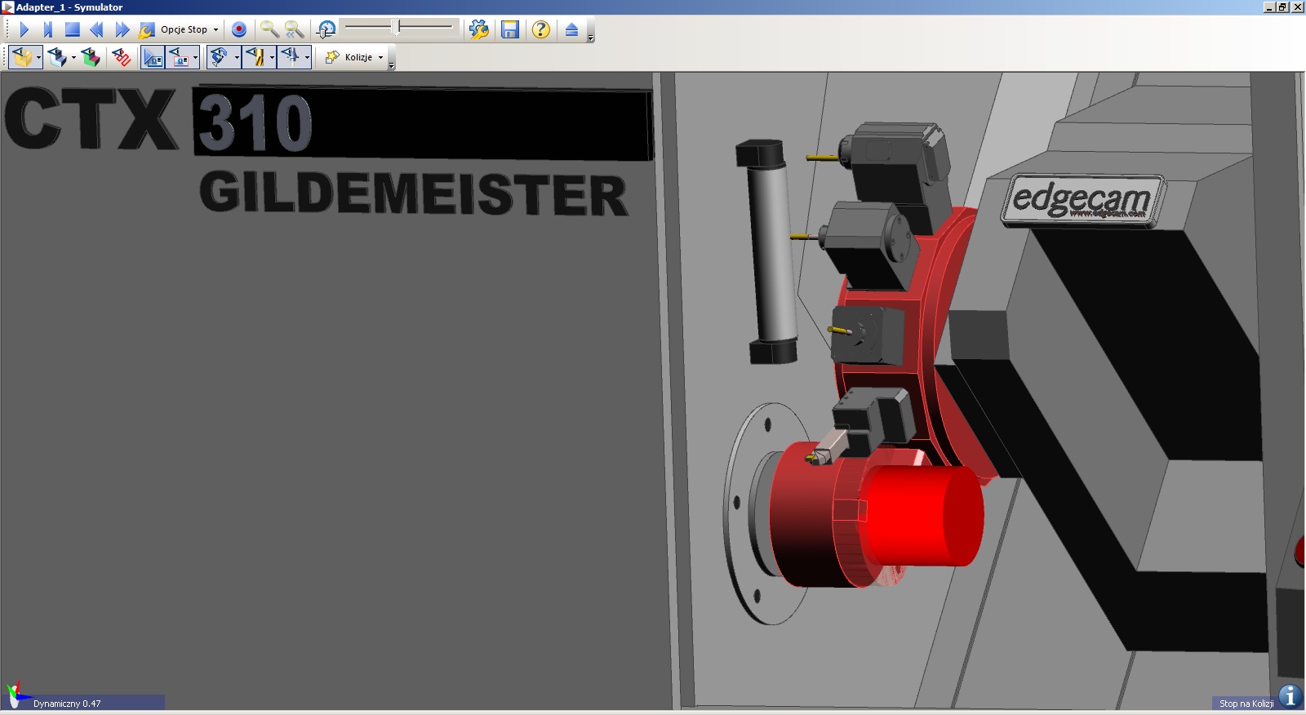Open simulator settings gear-wrench icon

[x=479, y=30]
